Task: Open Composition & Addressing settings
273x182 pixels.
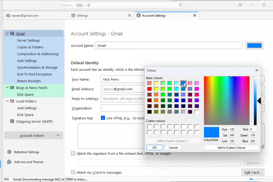Action: coord(37,54)
